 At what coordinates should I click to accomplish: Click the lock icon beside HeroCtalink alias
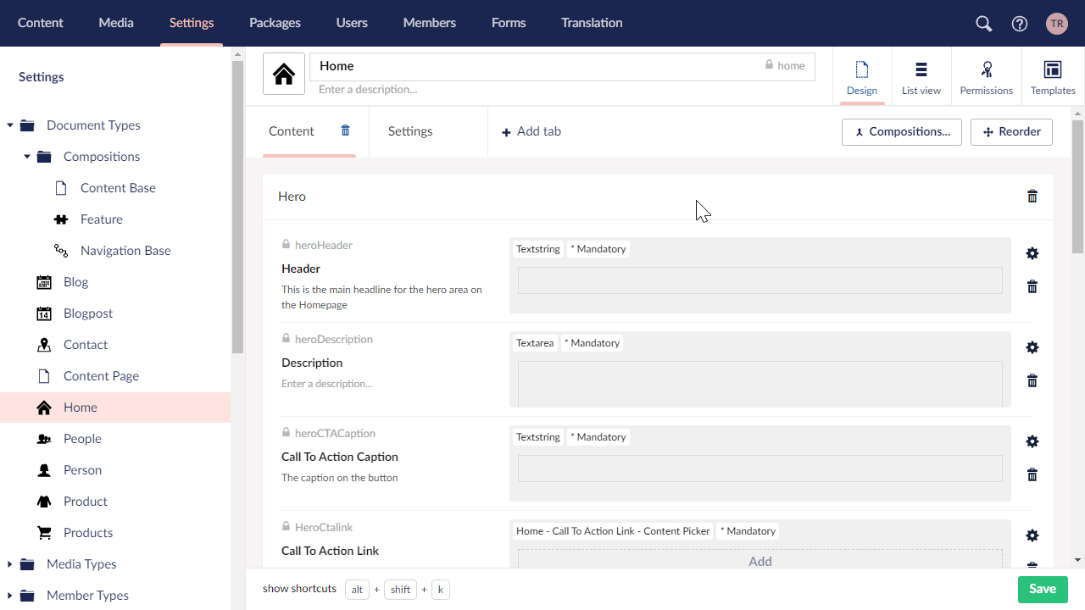pyautogui.click(x=287, y=526)
